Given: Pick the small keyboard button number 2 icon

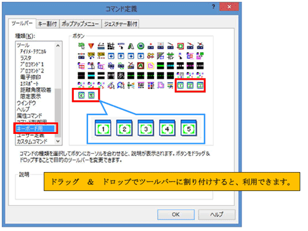Looking at the screenshot, I should [190, 85].
